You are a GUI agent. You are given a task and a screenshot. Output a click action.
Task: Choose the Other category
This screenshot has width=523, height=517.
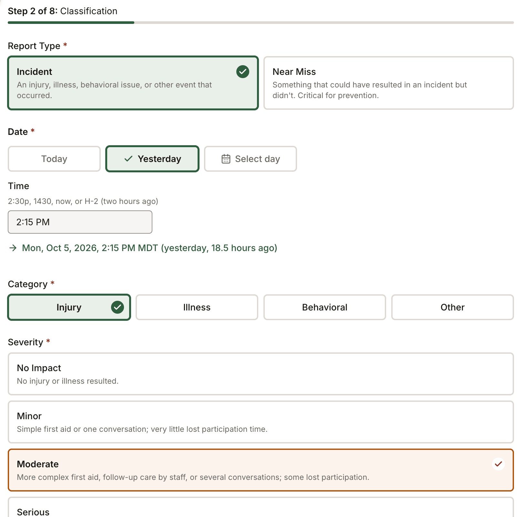453,307
